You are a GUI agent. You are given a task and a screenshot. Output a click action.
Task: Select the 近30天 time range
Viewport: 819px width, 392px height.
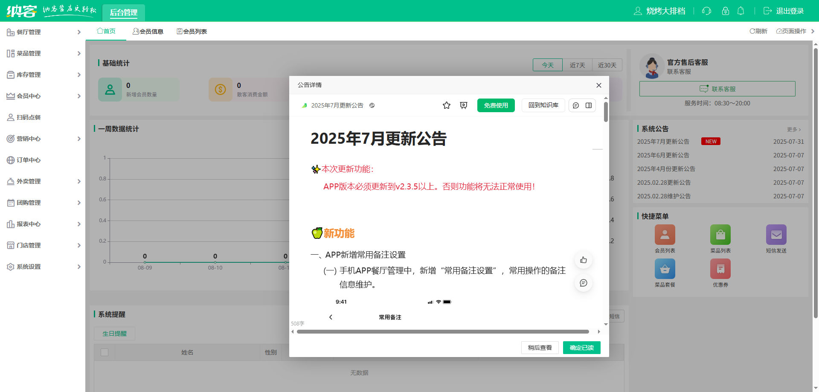607,65
